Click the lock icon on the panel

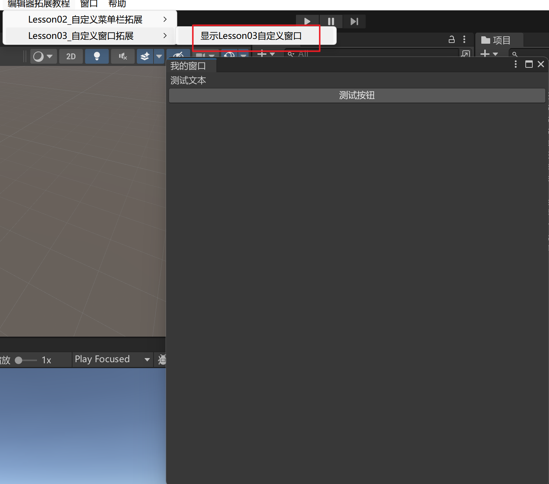(451, 39)
